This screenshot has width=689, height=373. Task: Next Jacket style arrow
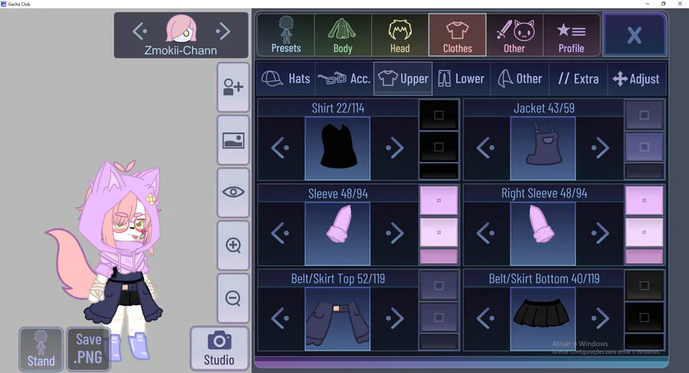[600, 148]
